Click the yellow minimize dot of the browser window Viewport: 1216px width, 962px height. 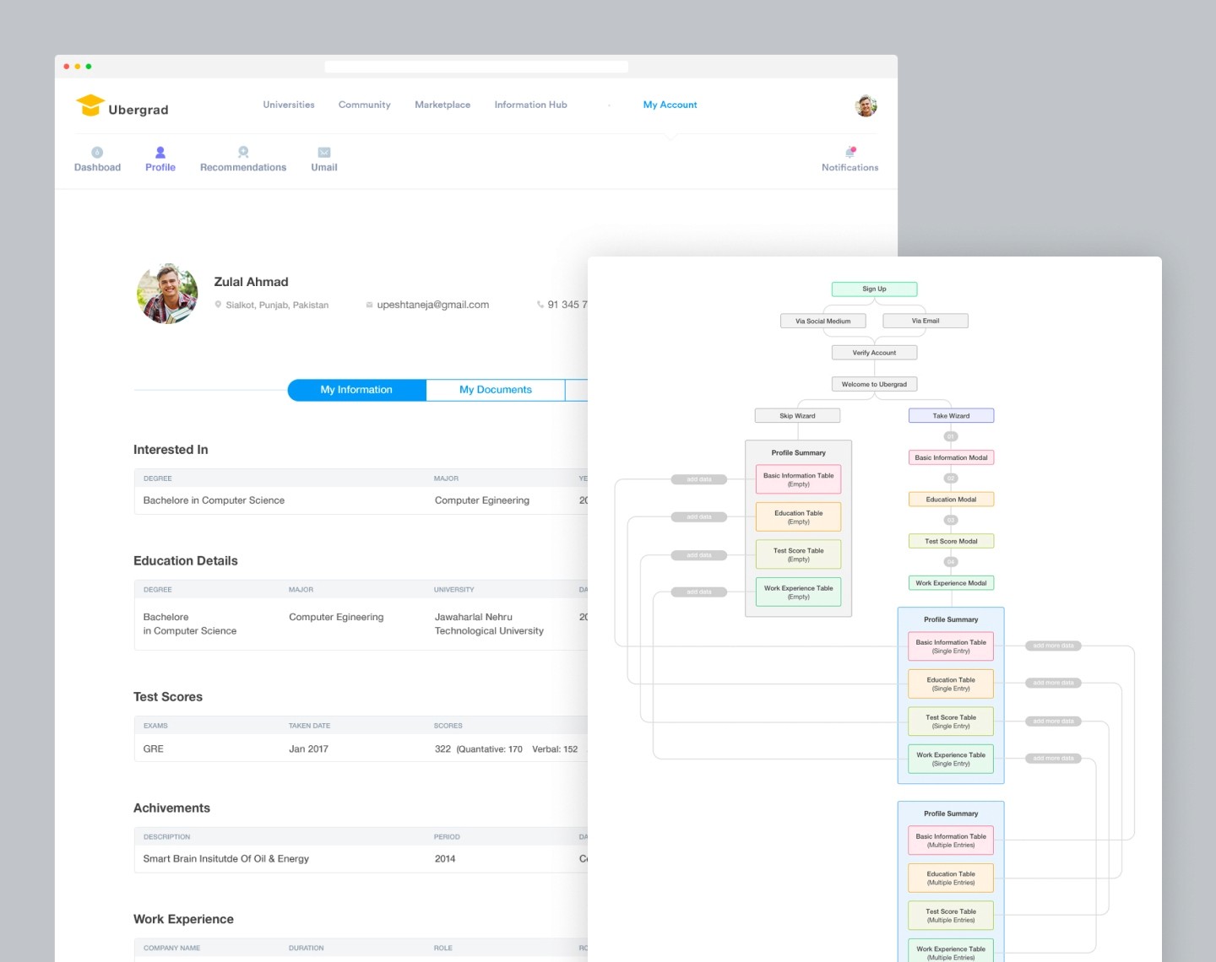(x=78, y=67)
